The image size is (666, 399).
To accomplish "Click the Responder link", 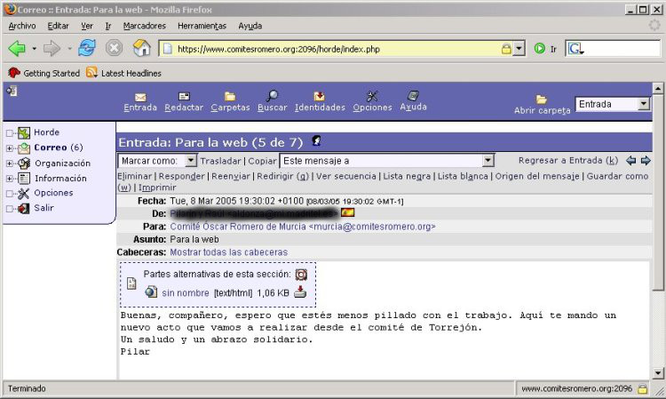I will 181,176.
